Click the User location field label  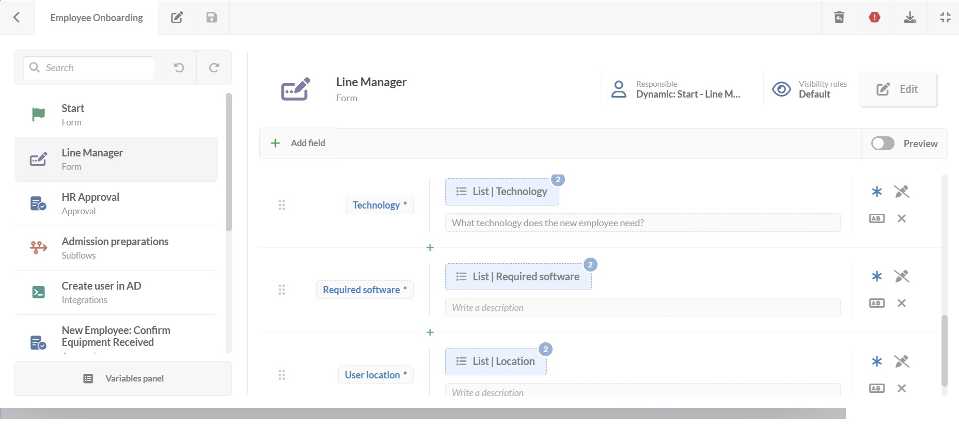(x=376, y=375)
